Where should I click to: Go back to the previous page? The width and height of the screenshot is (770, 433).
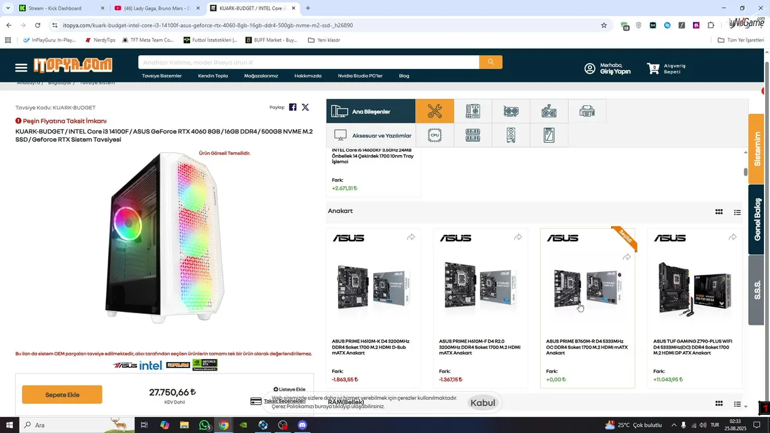pos(8,25)
